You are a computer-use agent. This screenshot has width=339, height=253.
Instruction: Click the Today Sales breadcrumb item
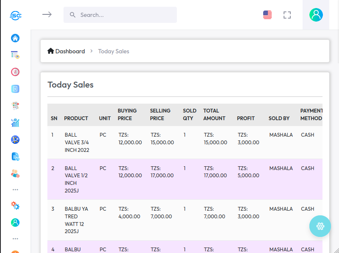[x=113, y=51]
